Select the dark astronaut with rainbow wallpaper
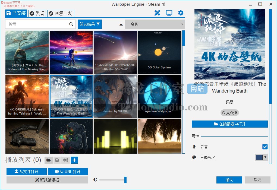This screenshot has height=190, width=277. [x=71, y=136]
